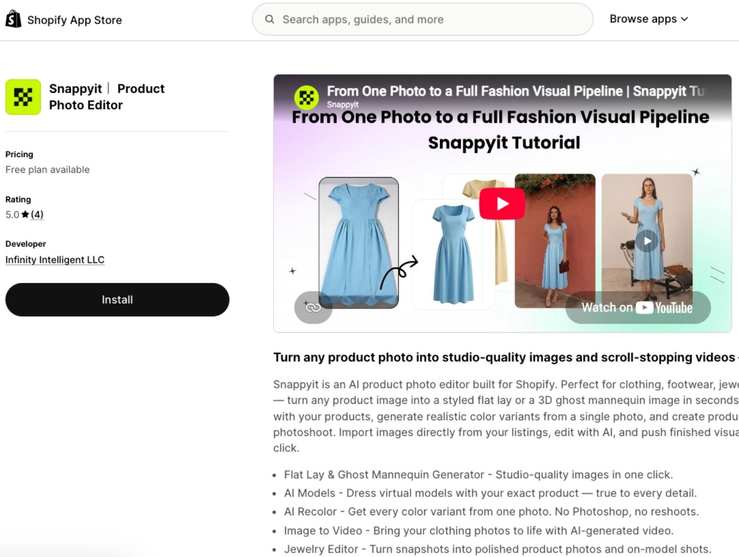Click the Watch on YouTube button
Screen dimensions: 739x557
(638, 307)
